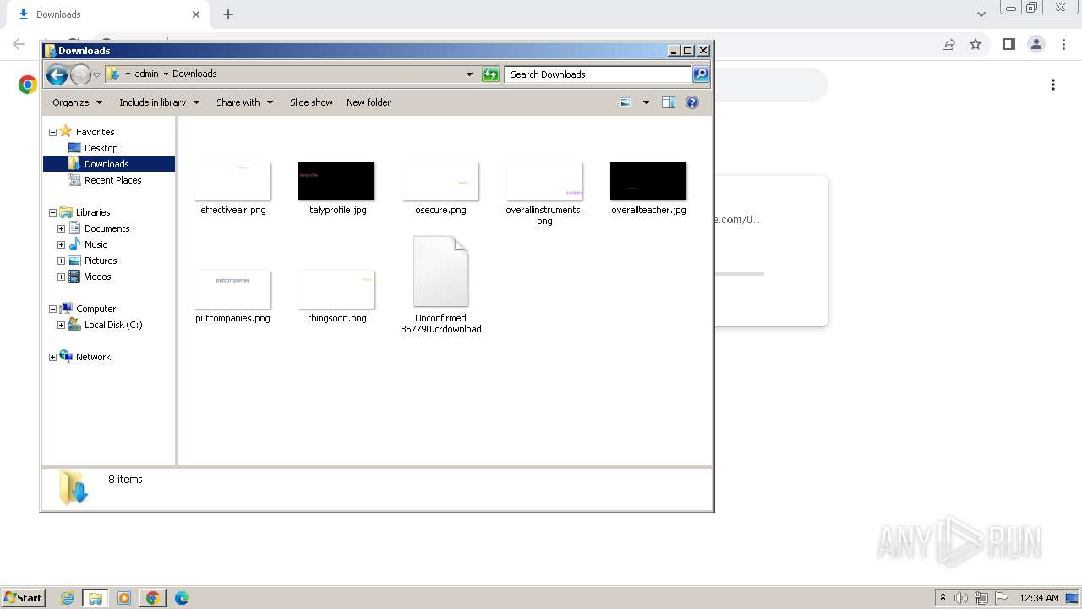Open Include in library menu
This screenshot has width=1082, height=609.
click(x=159, y=102)
